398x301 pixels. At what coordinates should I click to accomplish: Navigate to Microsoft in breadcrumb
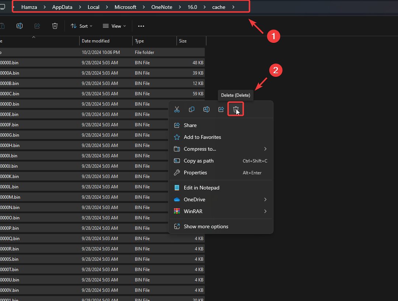[125, 7]
